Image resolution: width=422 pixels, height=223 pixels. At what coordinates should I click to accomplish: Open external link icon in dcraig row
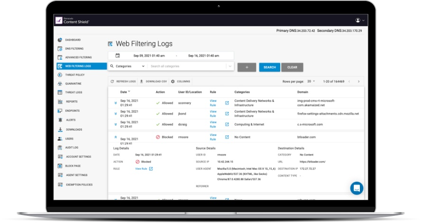point(227,125)
